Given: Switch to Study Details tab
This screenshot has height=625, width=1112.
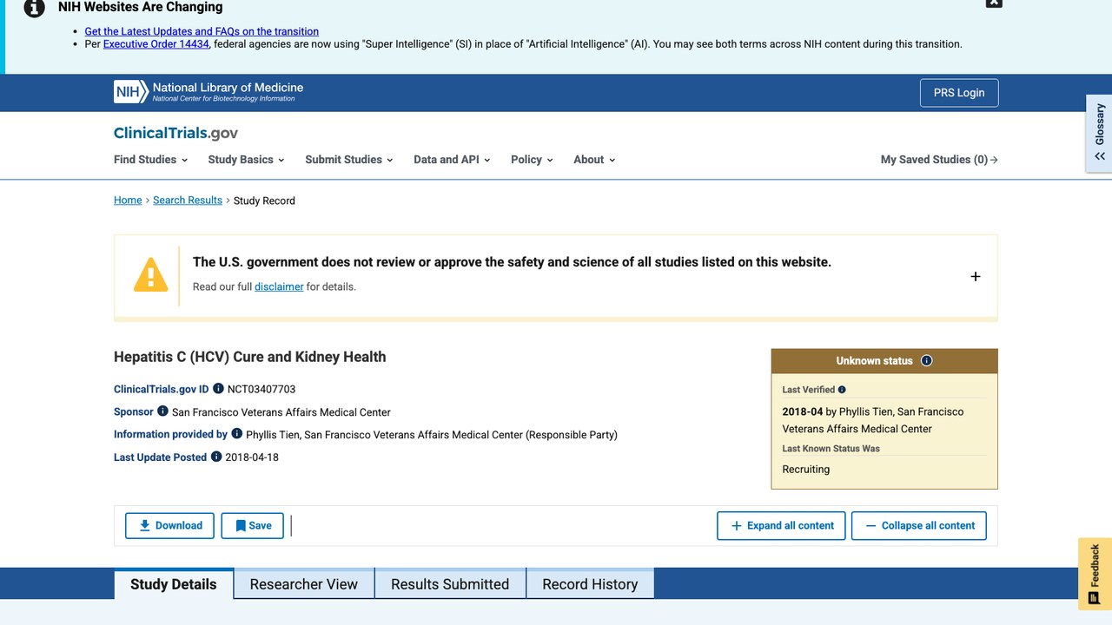Looking at the screenshot, I should [x=174, y=584].
